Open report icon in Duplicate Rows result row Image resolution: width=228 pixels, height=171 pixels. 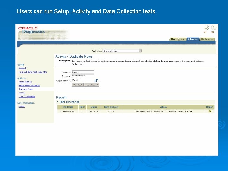[210, 111]
